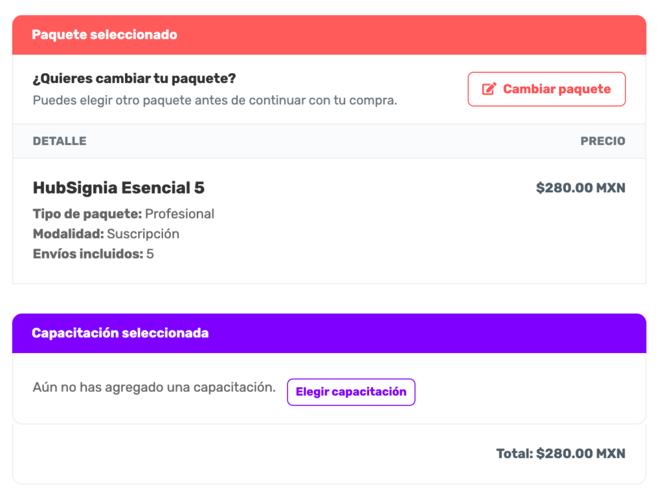Click the Modalidad label
This screenshot has width=663, height=504.
[69, 234]
